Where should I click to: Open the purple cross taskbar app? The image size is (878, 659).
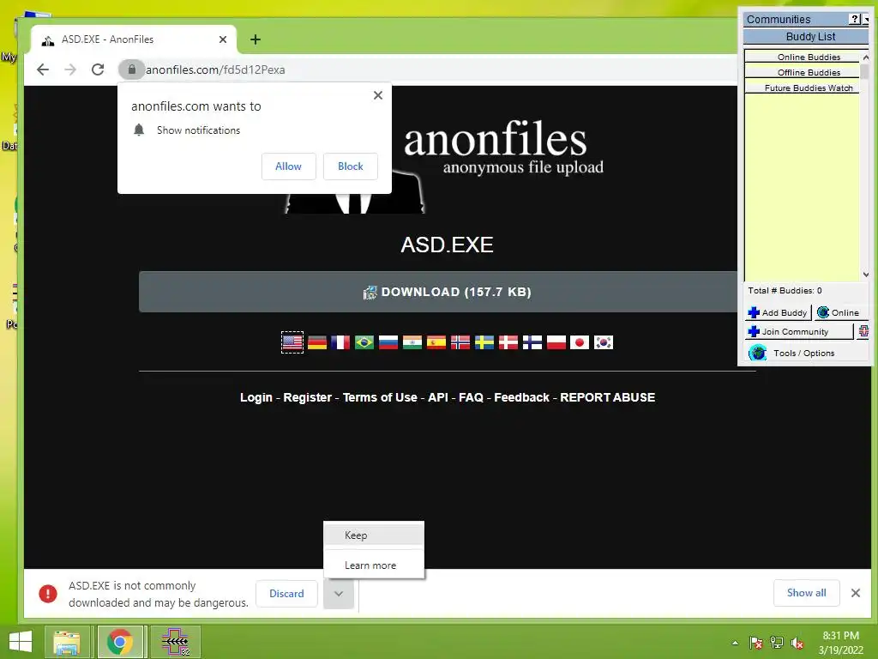pyautogui.click(x=175, y=642)
